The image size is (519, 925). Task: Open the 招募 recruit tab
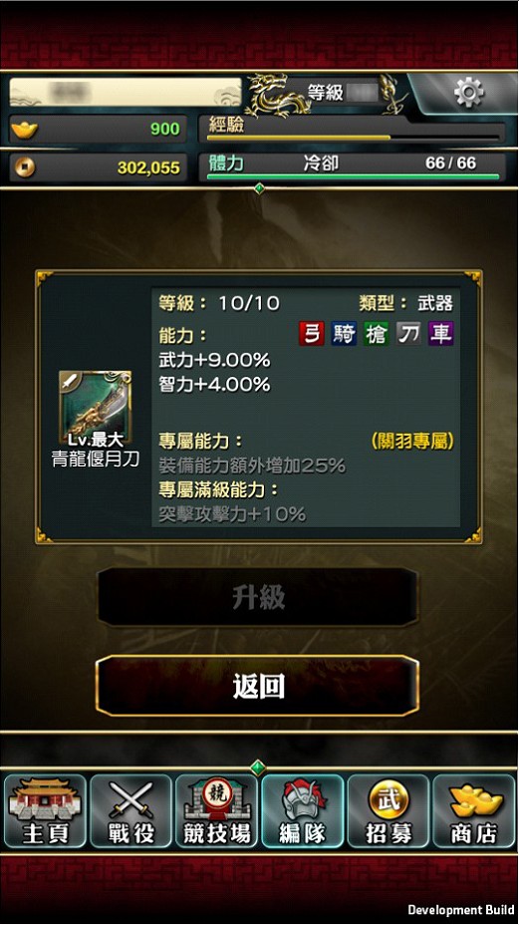point(389,811)
